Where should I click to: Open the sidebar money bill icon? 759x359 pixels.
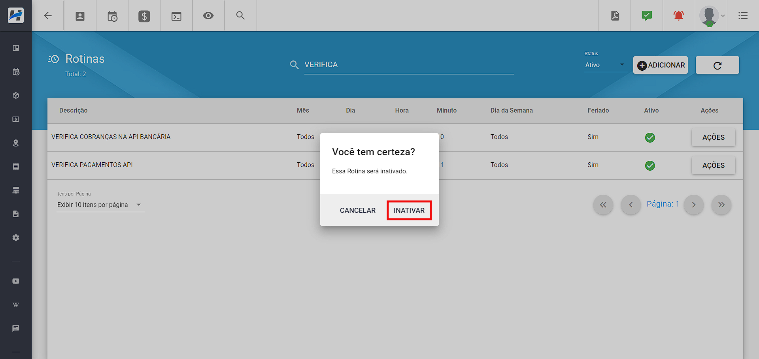[x=16, y=119]
